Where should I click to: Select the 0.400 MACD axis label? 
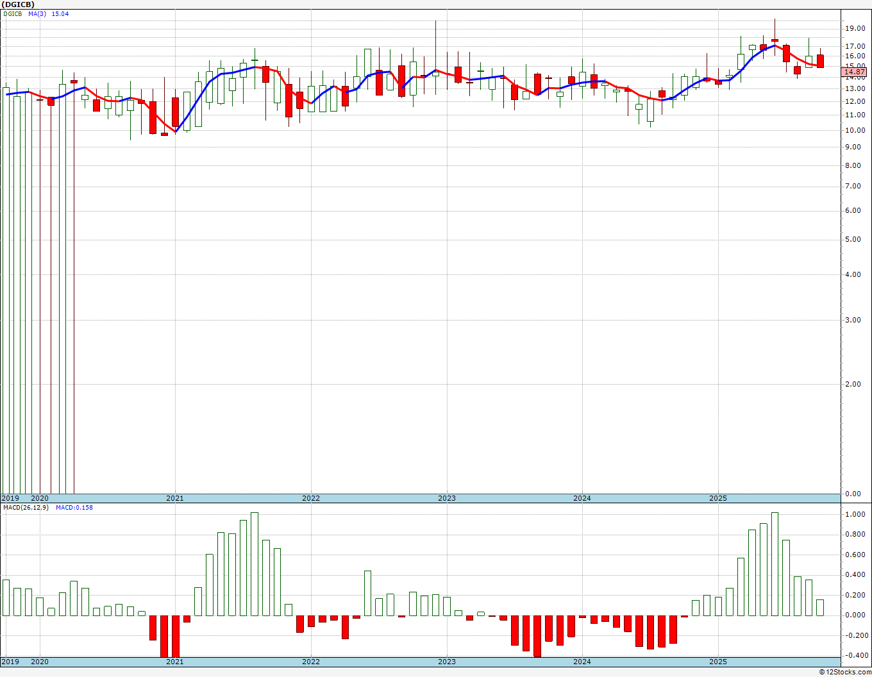[x=855, y=575]
